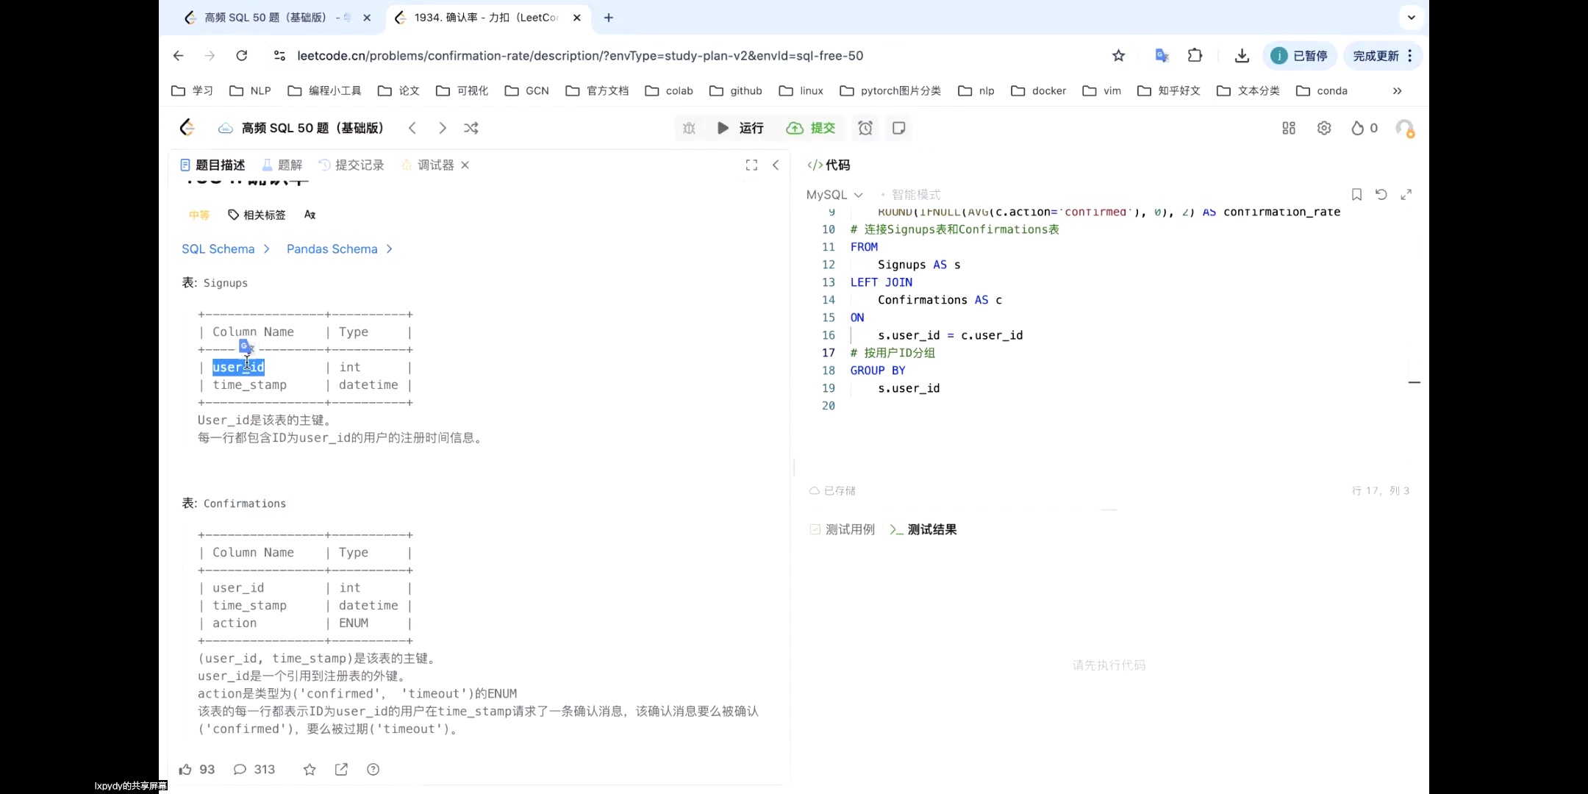Bookmark the current code snippet
Screen dimensions: 1588x794
[x=1355, y=194]
